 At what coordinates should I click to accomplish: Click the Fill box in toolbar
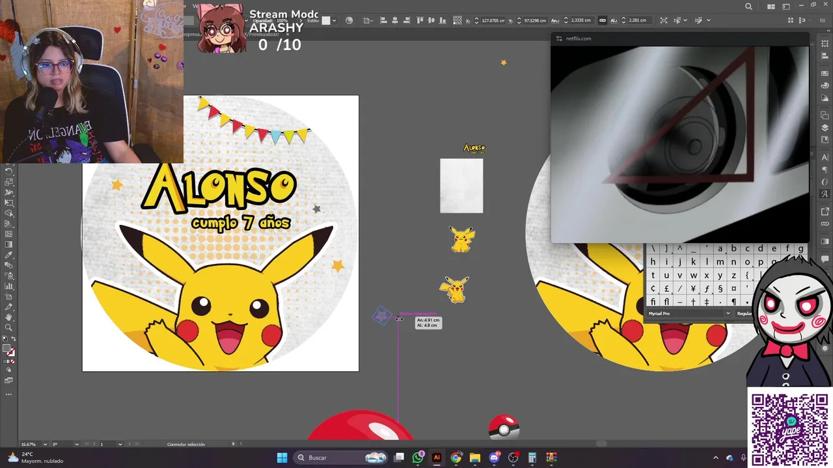[7, 348]
